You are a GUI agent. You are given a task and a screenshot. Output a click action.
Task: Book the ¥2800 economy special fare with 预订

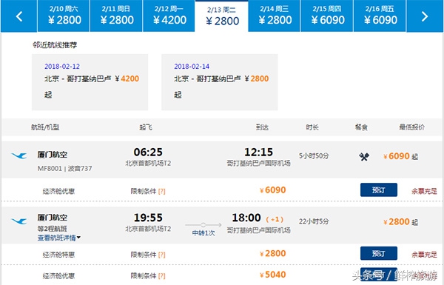tap(379, 253)
